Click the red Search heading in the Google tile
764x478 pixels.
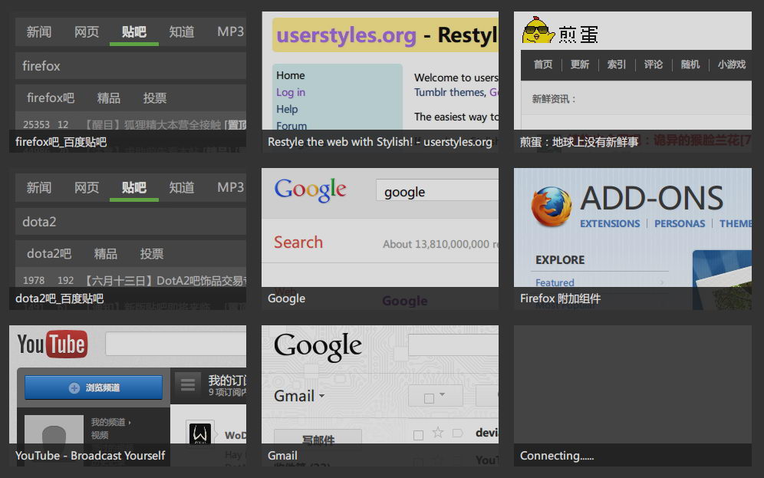(x=298, y=242)
